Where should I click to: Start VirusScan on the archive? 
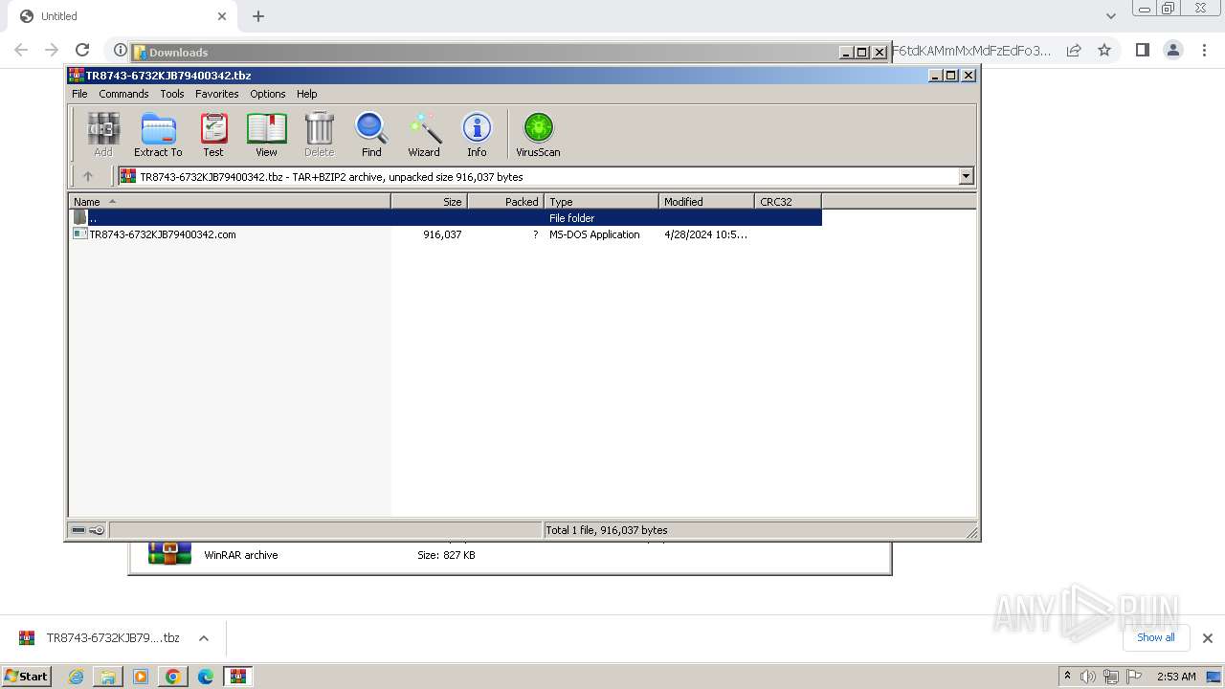click(538, 134)
